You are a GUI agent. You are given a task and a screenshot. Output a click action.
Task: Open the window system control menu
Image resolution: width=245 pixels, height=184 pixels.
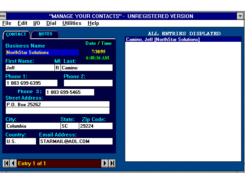(x=3, y=16)
